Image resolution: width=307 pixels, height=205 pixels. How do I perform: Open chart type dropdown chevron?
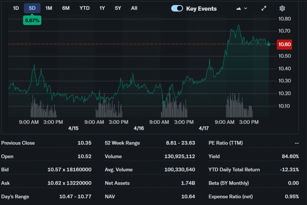pyautogui.click(x=246, y=8)
